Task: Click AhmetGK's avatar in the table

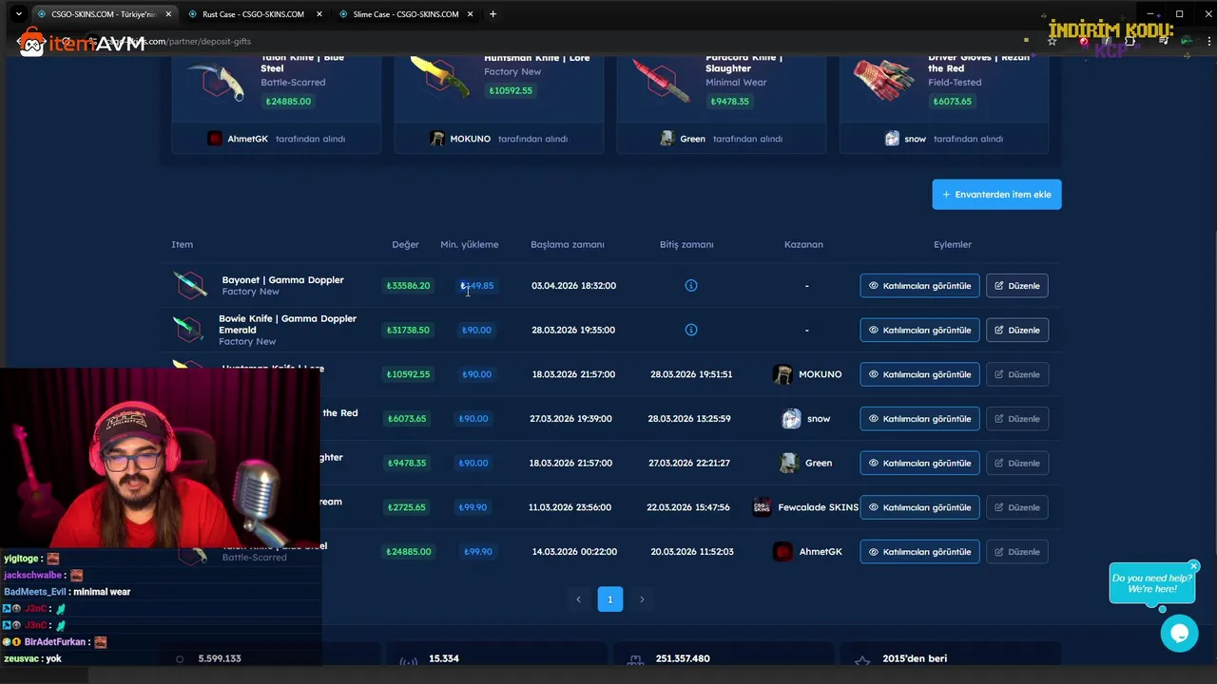Action: point(782,551)
